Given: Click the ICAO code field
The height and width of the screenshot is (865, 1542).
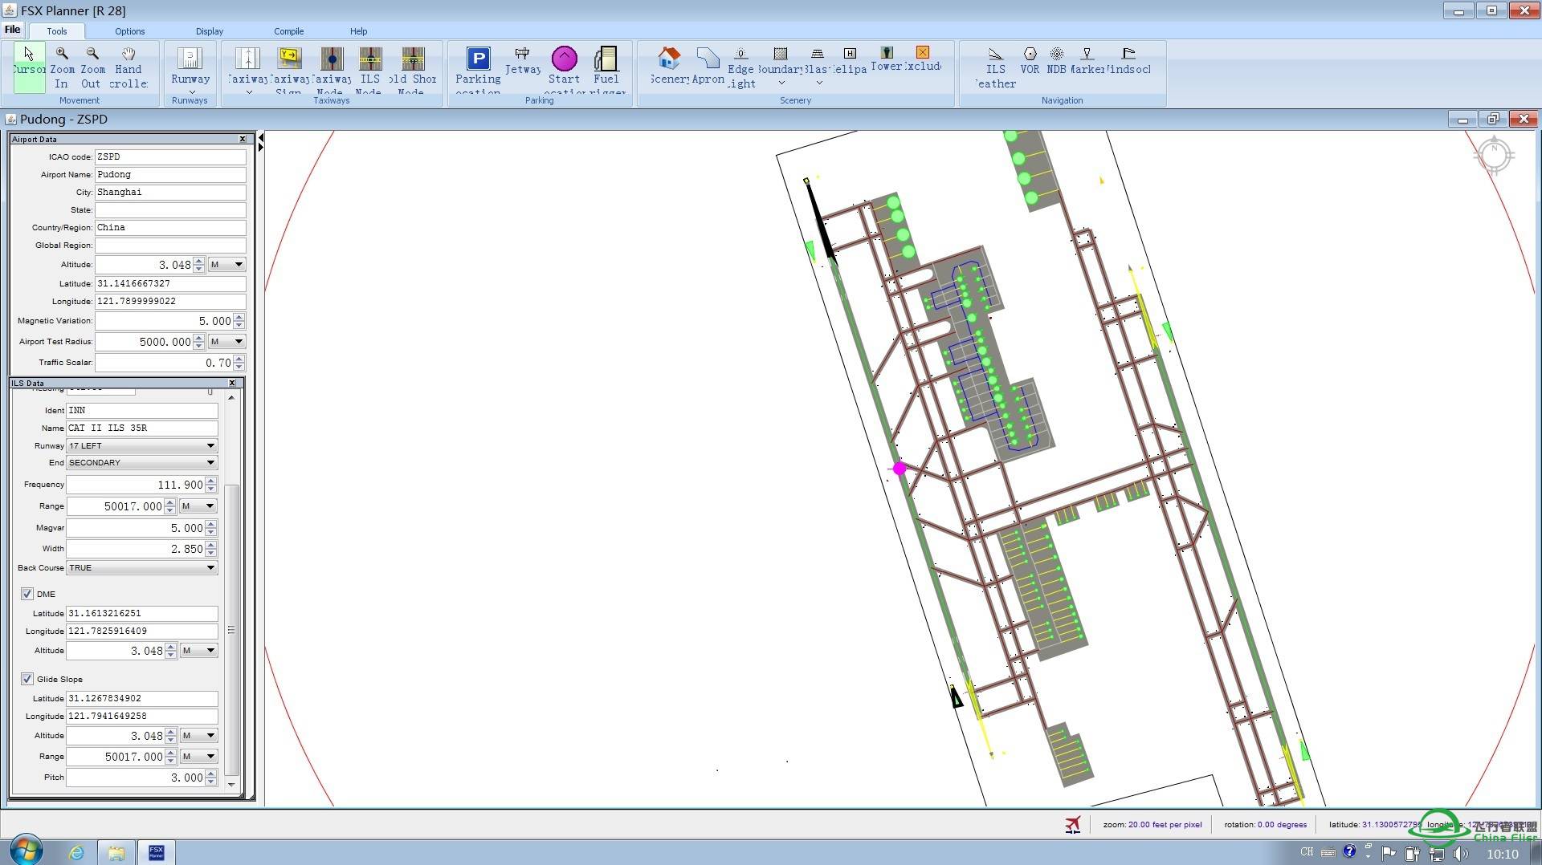Looking at the screenshot, I should point(170,156).
